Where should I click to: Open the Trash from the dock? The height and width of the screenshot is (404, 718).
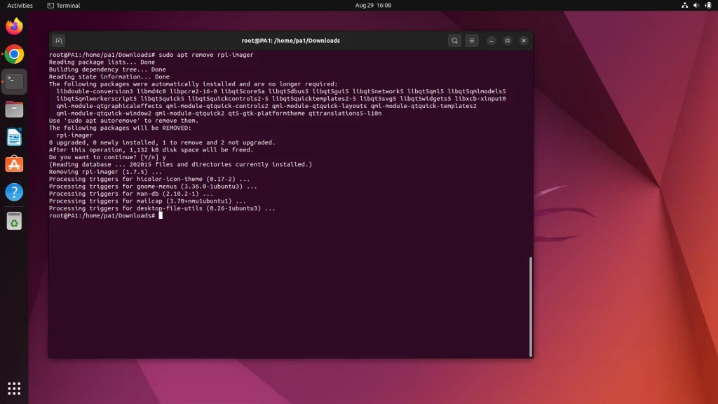(x=14, y=221)
